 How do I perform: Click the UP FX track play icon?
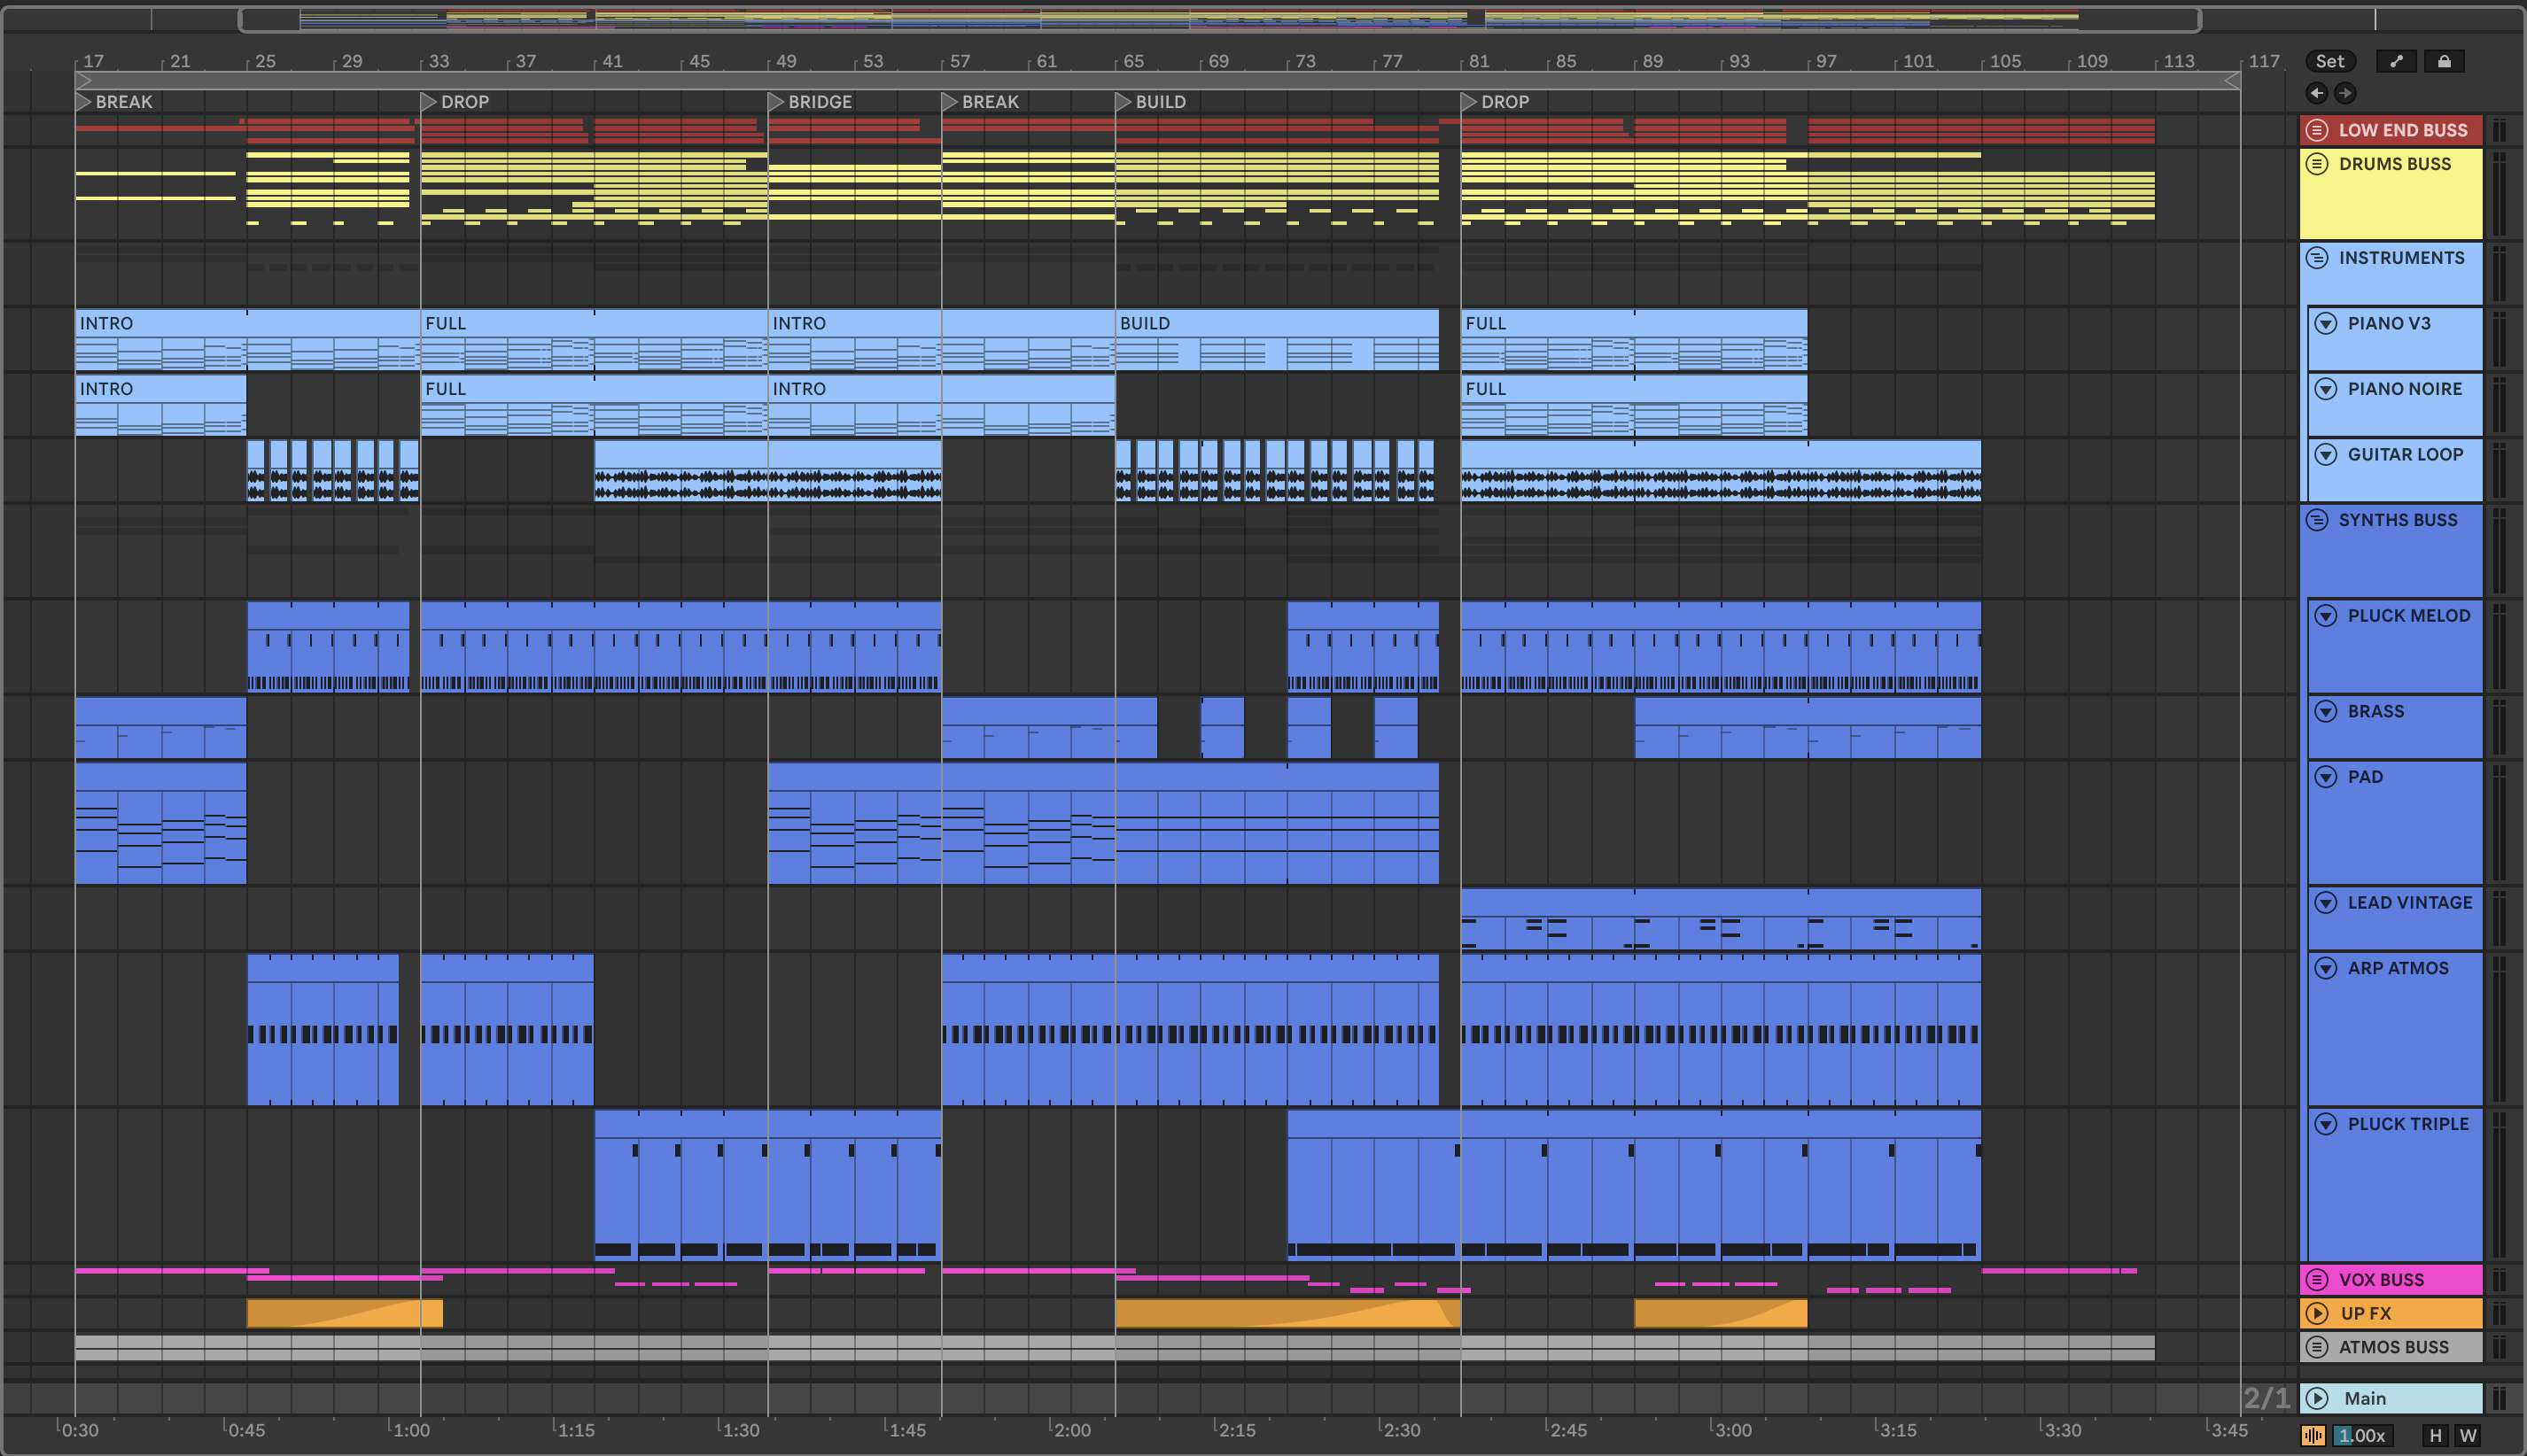pyautogui.click(x=2317, y=1313)
